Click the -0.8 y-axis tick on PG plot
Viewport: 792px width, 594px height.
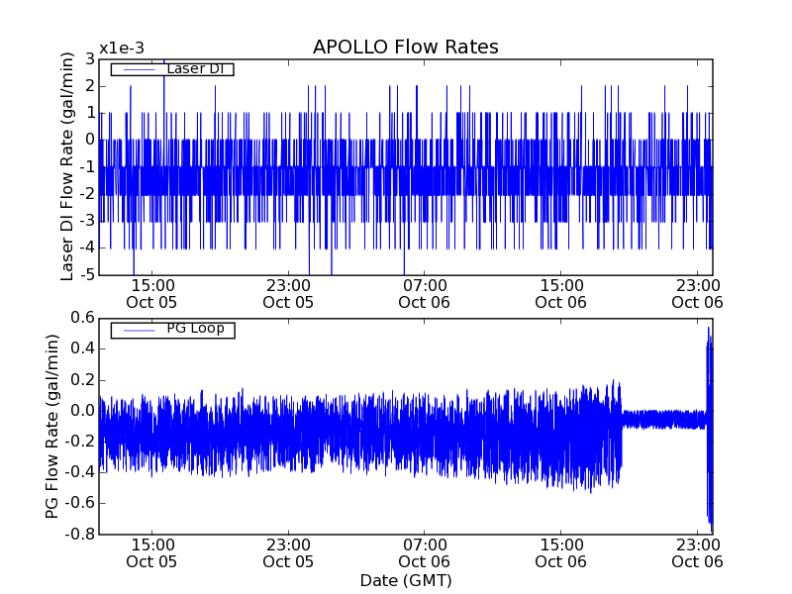[x=79, y=534]
